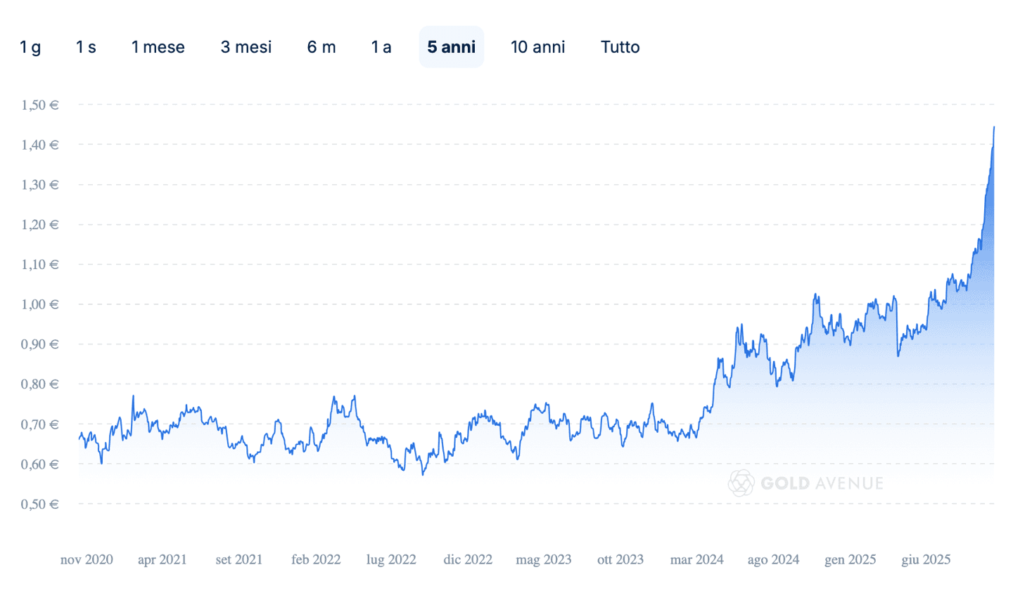This screenshot has height=598, width=1013.
Task: Click the giu 2025 date label
Action: pyautogui.click(x=926, y=560)
